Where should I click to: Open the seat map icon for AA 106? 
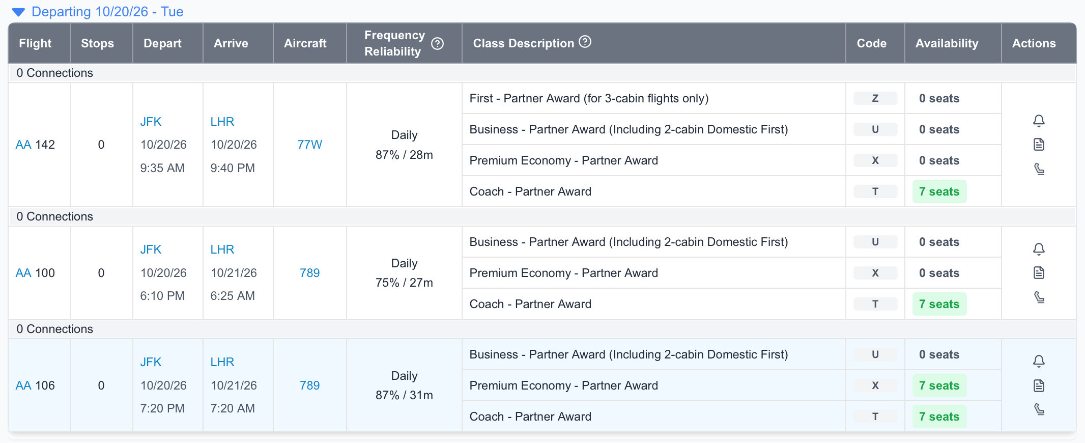[x=1039, y=409]
